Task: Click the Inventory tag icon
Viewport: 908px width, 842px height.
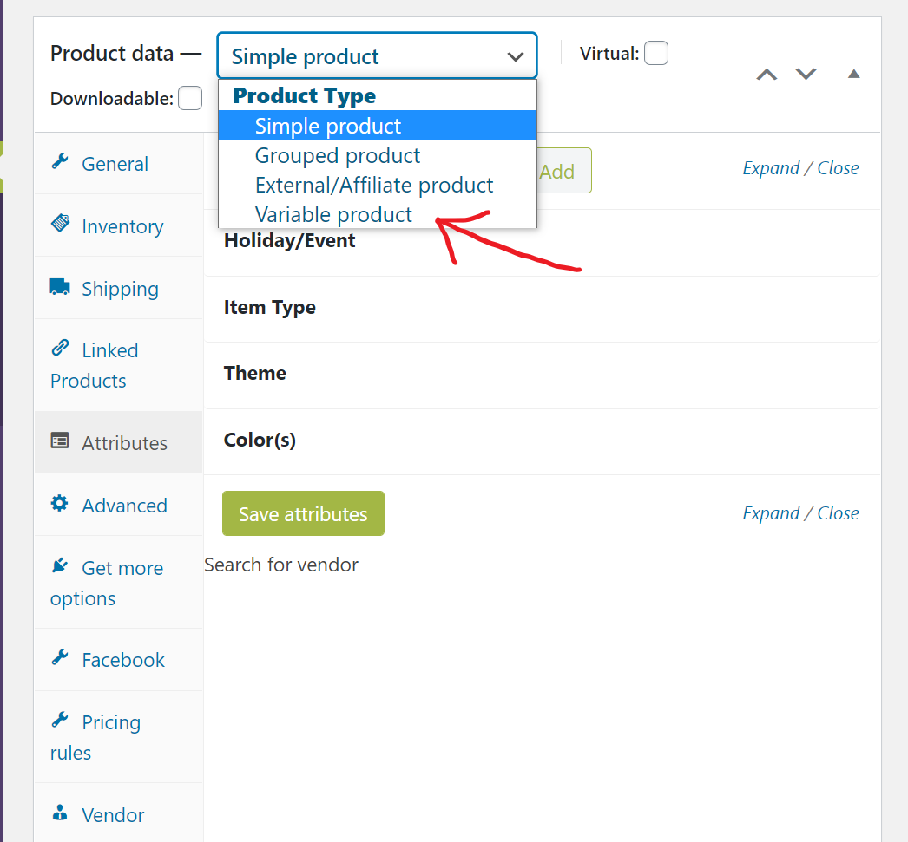Action: pyautogui.click(x=60, y=223)
